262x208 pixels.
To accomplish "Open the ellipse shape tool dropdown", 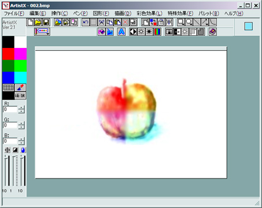I will 189,23.
